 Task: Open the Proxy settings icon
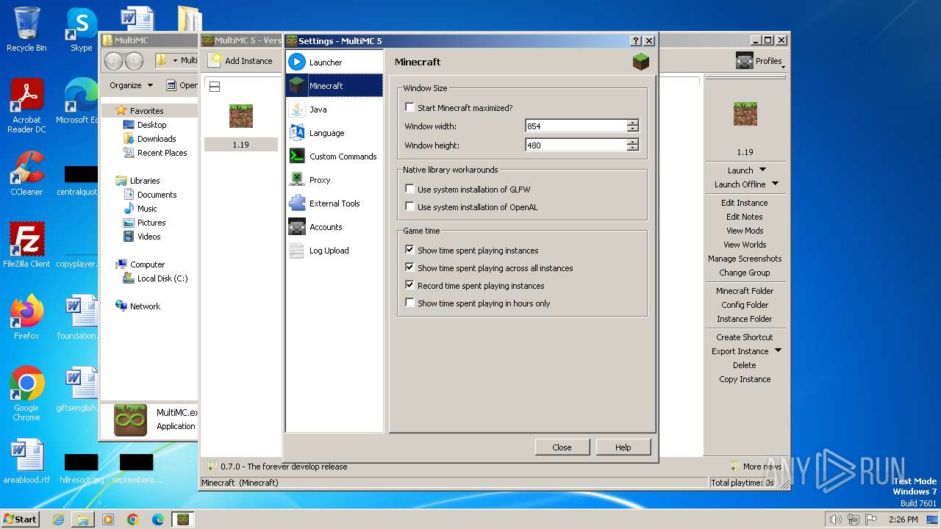297,179
